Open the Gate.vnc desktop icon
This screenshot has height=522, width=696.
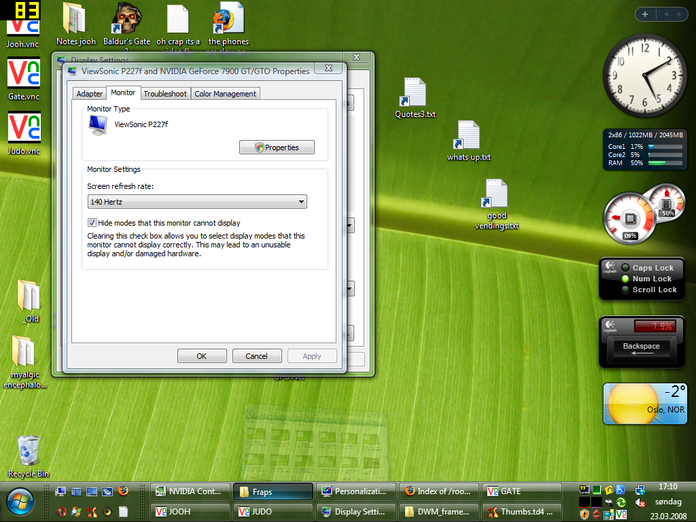coord(24,78)
